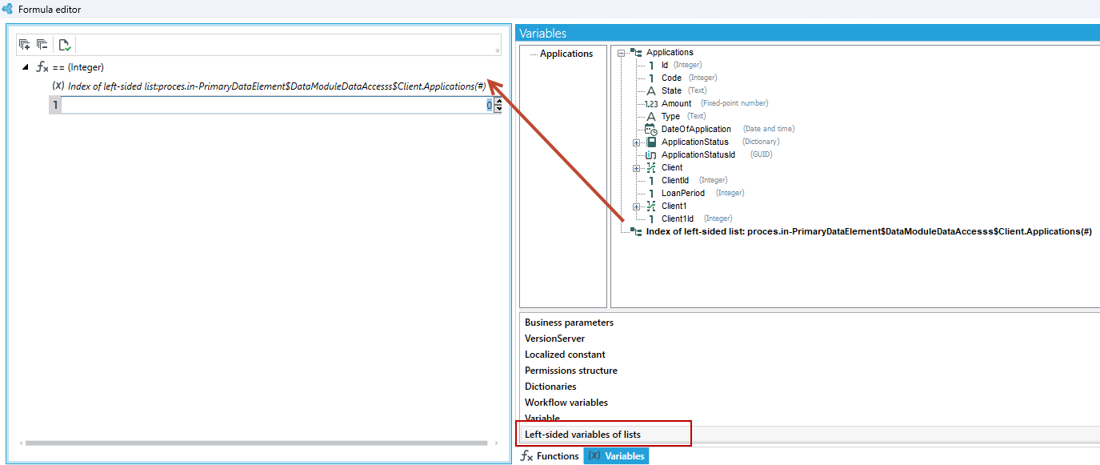The width and height of the screenshot is (1100, 465).
Task: Click the (x) variable icon in the formula
Action: (x=58, y=86)
